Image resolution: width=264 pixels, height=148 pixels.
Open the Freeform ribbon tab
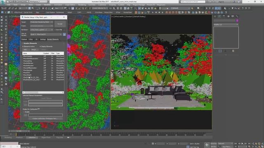click(x=19, y=137)
